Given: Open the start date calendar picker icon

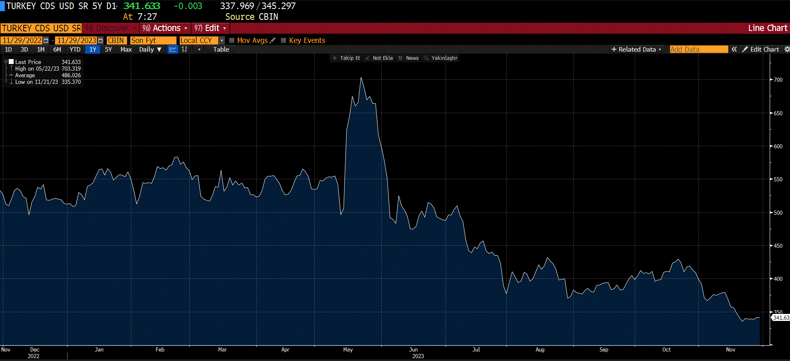Looking at the screenshot, I should point(46,40).
